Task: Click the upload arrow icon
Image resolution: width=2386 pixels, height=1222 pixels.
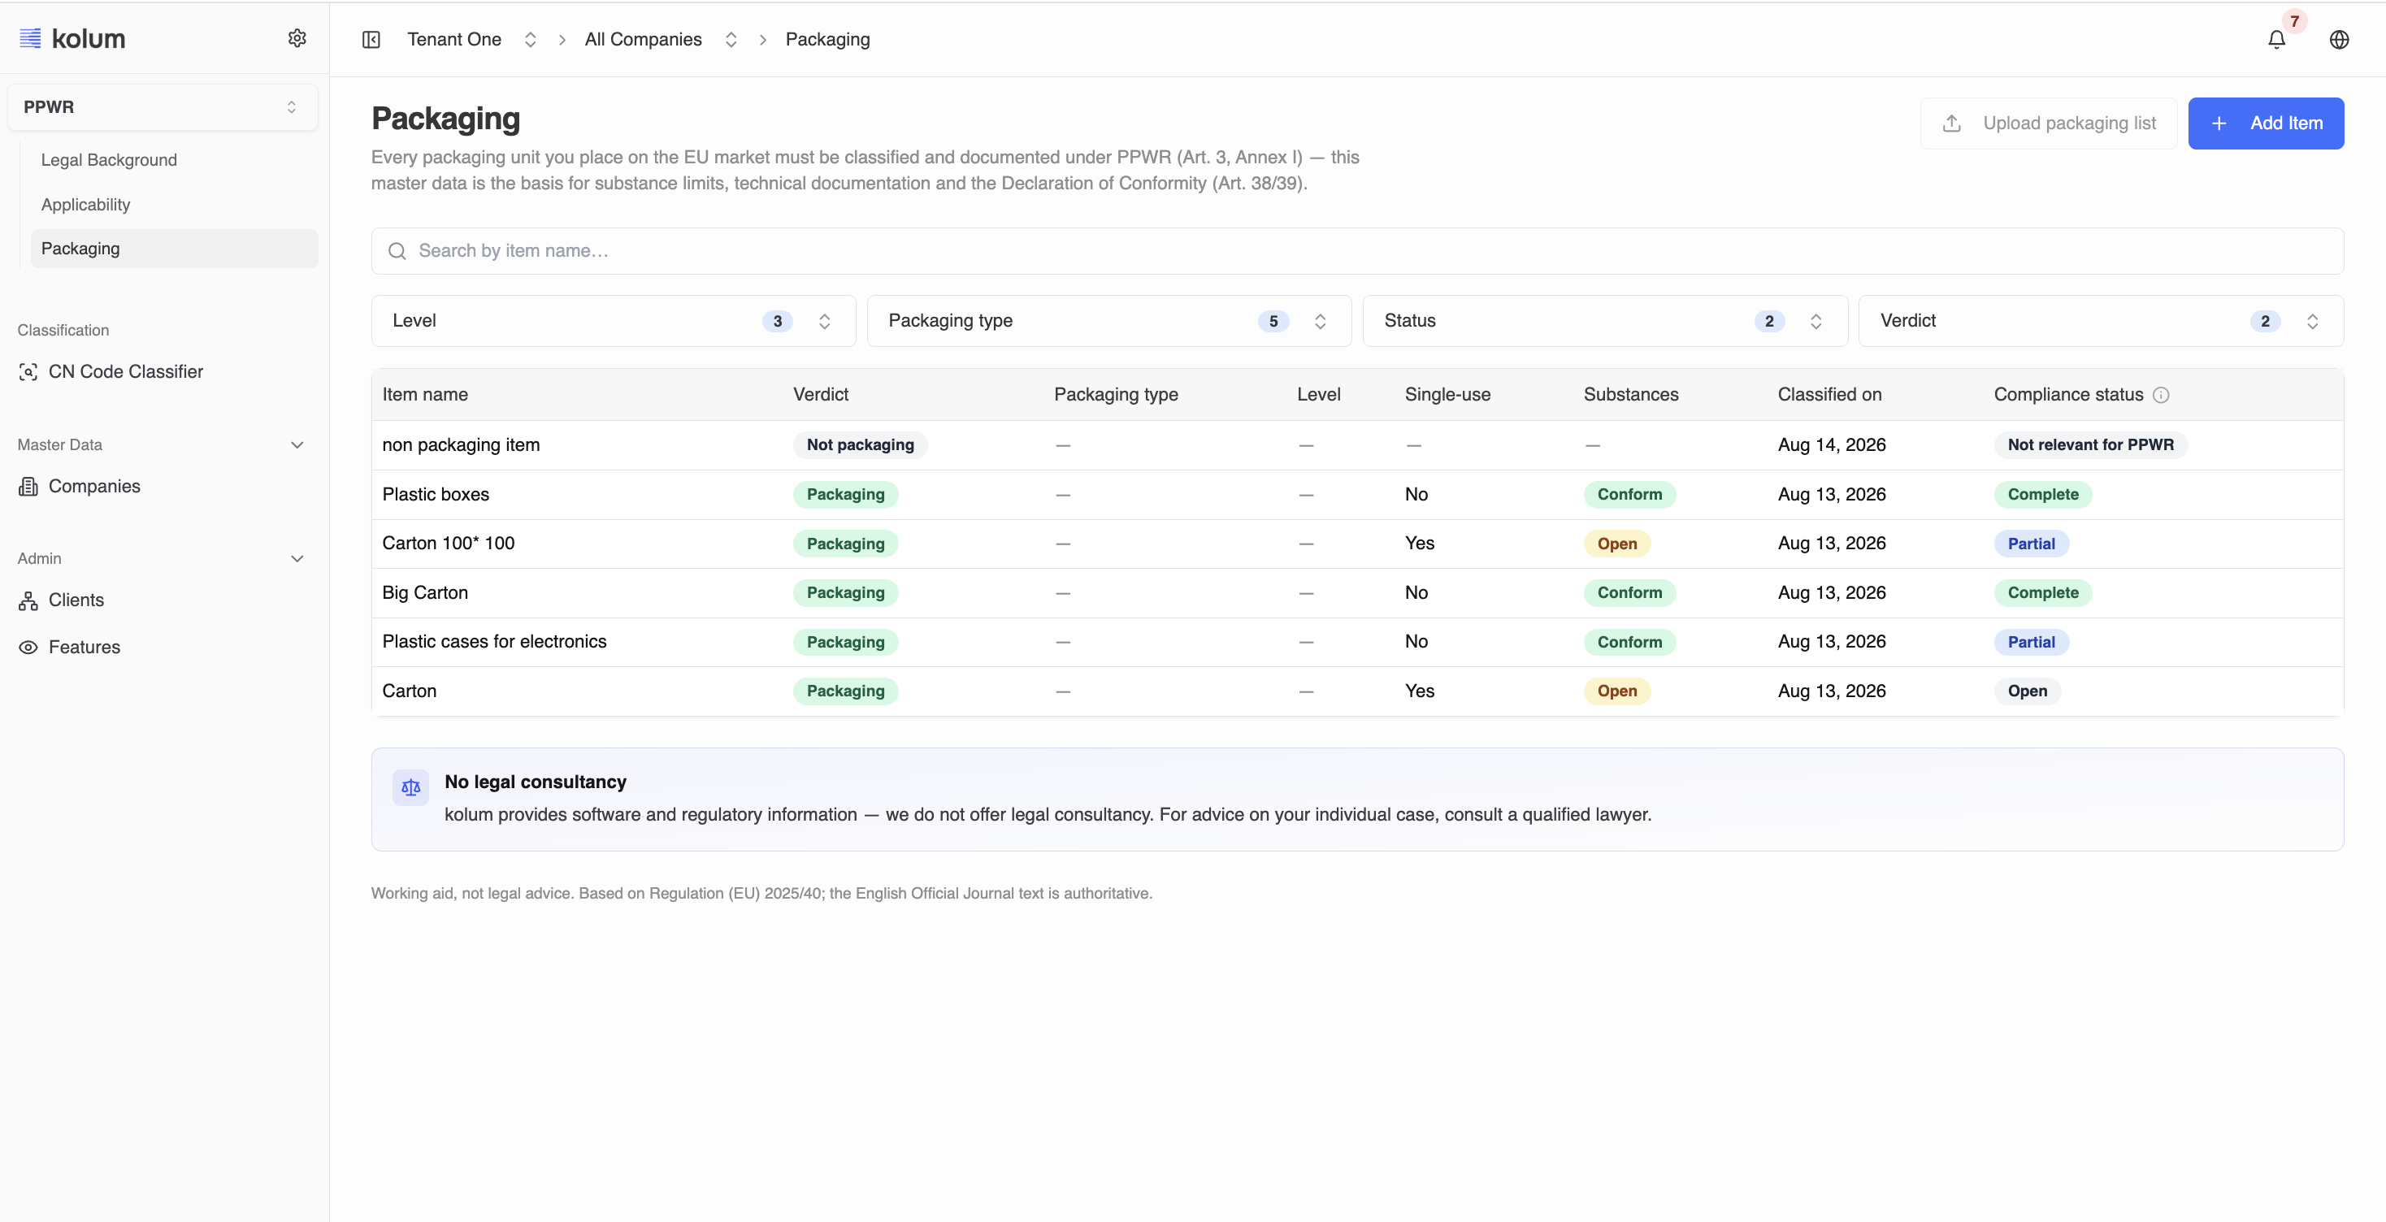Action: 1951,123
